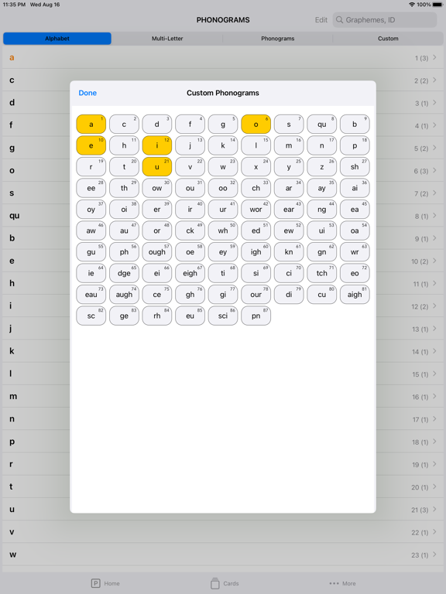Select the 'v' row in list
Screen dimensions: 446x594
tap(223, 532)
